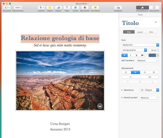Open the 1,0 - Singola spacing dropdown
This screenshot has width=163, height=138.
tap(149, 90)
